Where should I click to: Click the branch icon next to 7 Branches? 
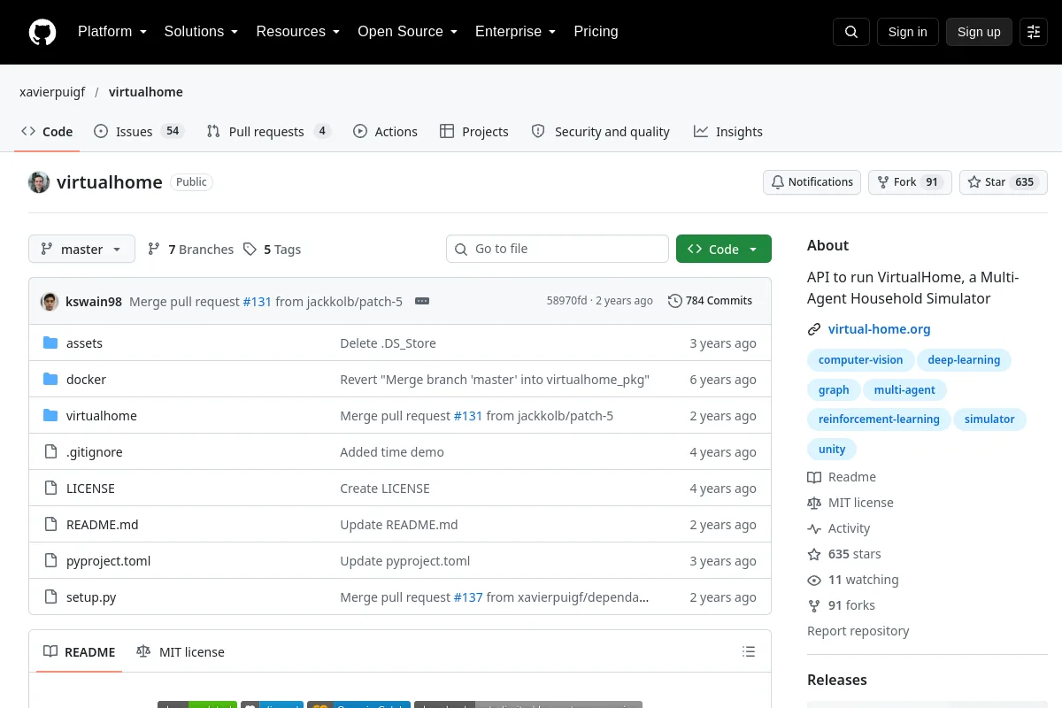[154, 250]
